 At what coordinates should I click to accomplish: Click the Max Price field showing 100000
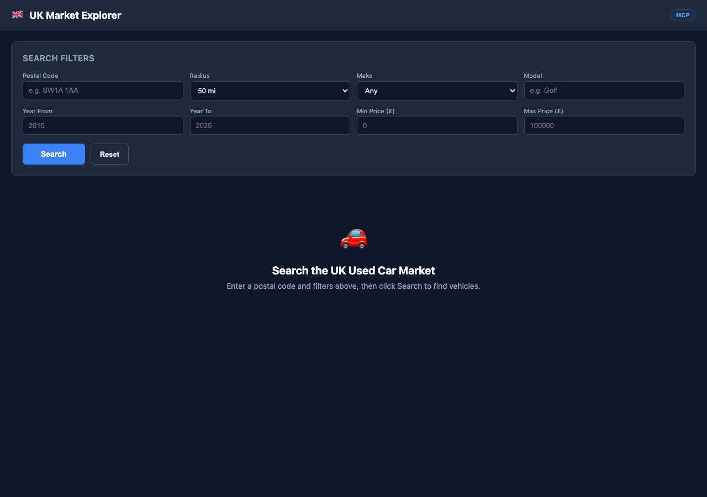point(604,125)
